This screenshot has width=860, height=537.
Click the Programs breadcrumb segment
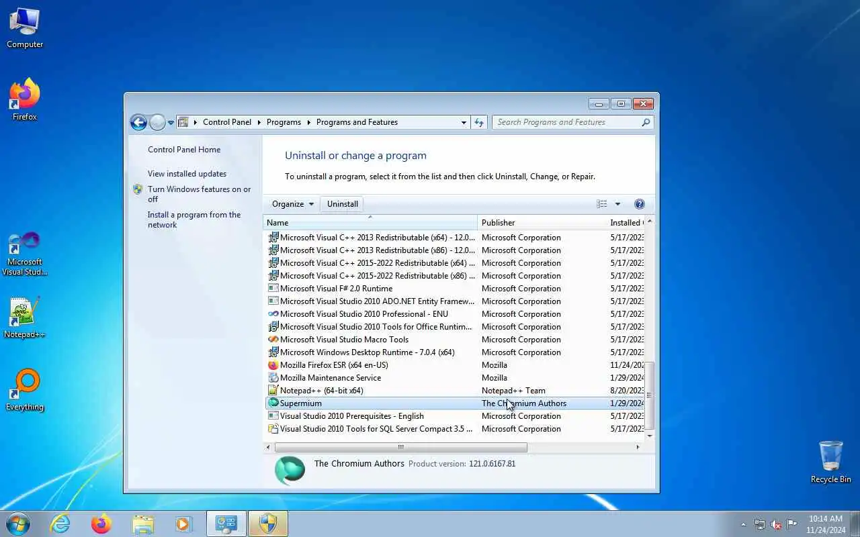284,122
